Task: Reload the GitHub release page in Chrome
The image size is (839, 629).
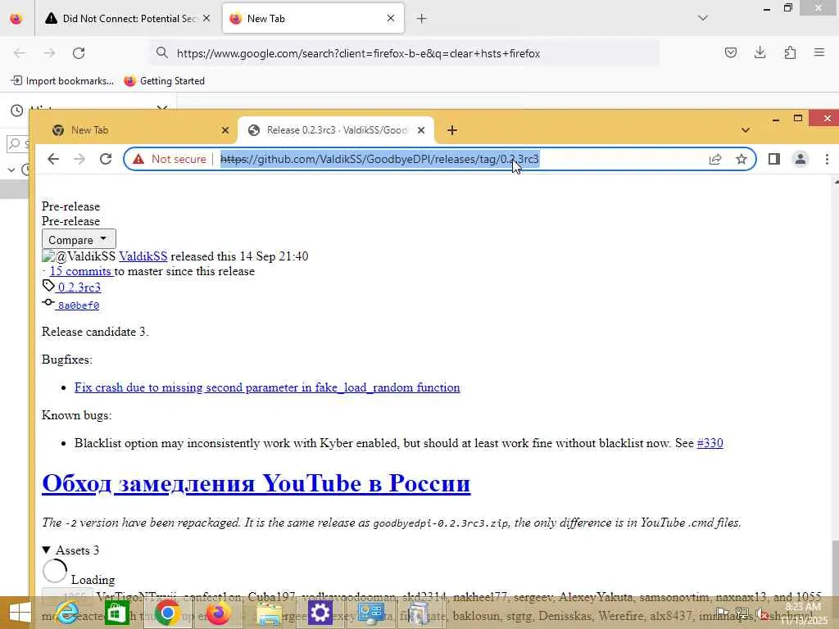Action: pos(106,159)
